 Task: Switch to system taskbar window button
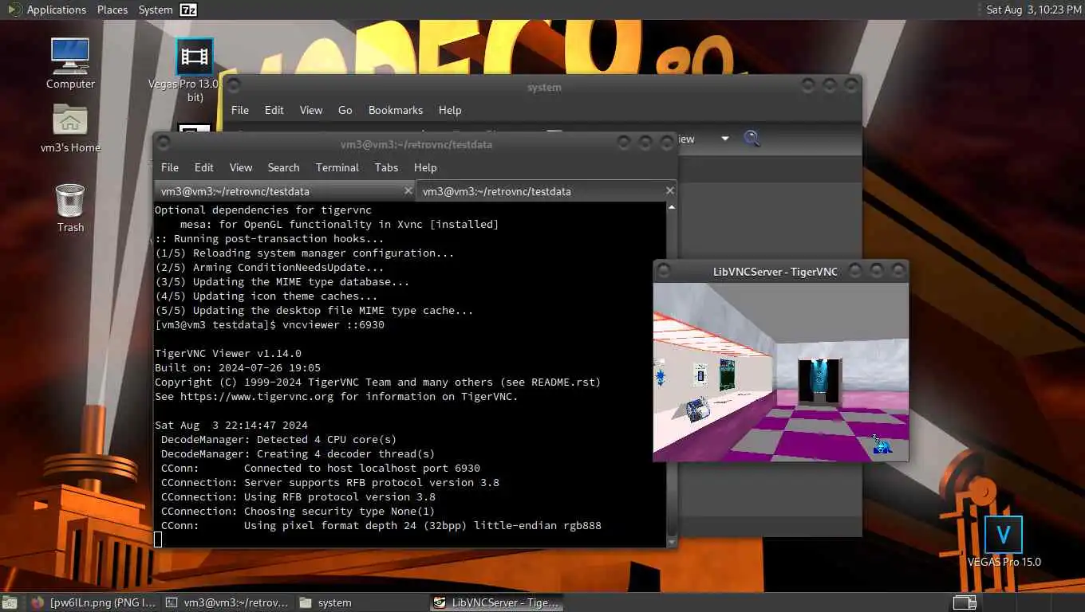click(x=361, y=602)
